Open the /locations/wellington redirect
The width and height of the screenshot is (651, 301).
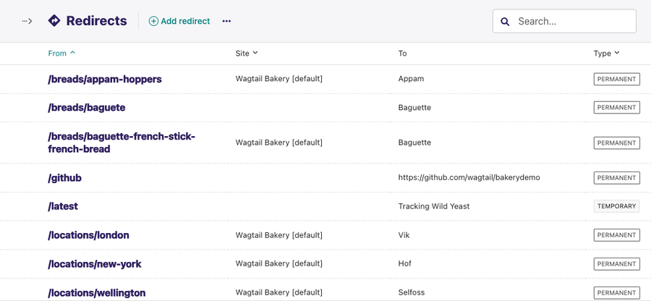coord(97,293)
